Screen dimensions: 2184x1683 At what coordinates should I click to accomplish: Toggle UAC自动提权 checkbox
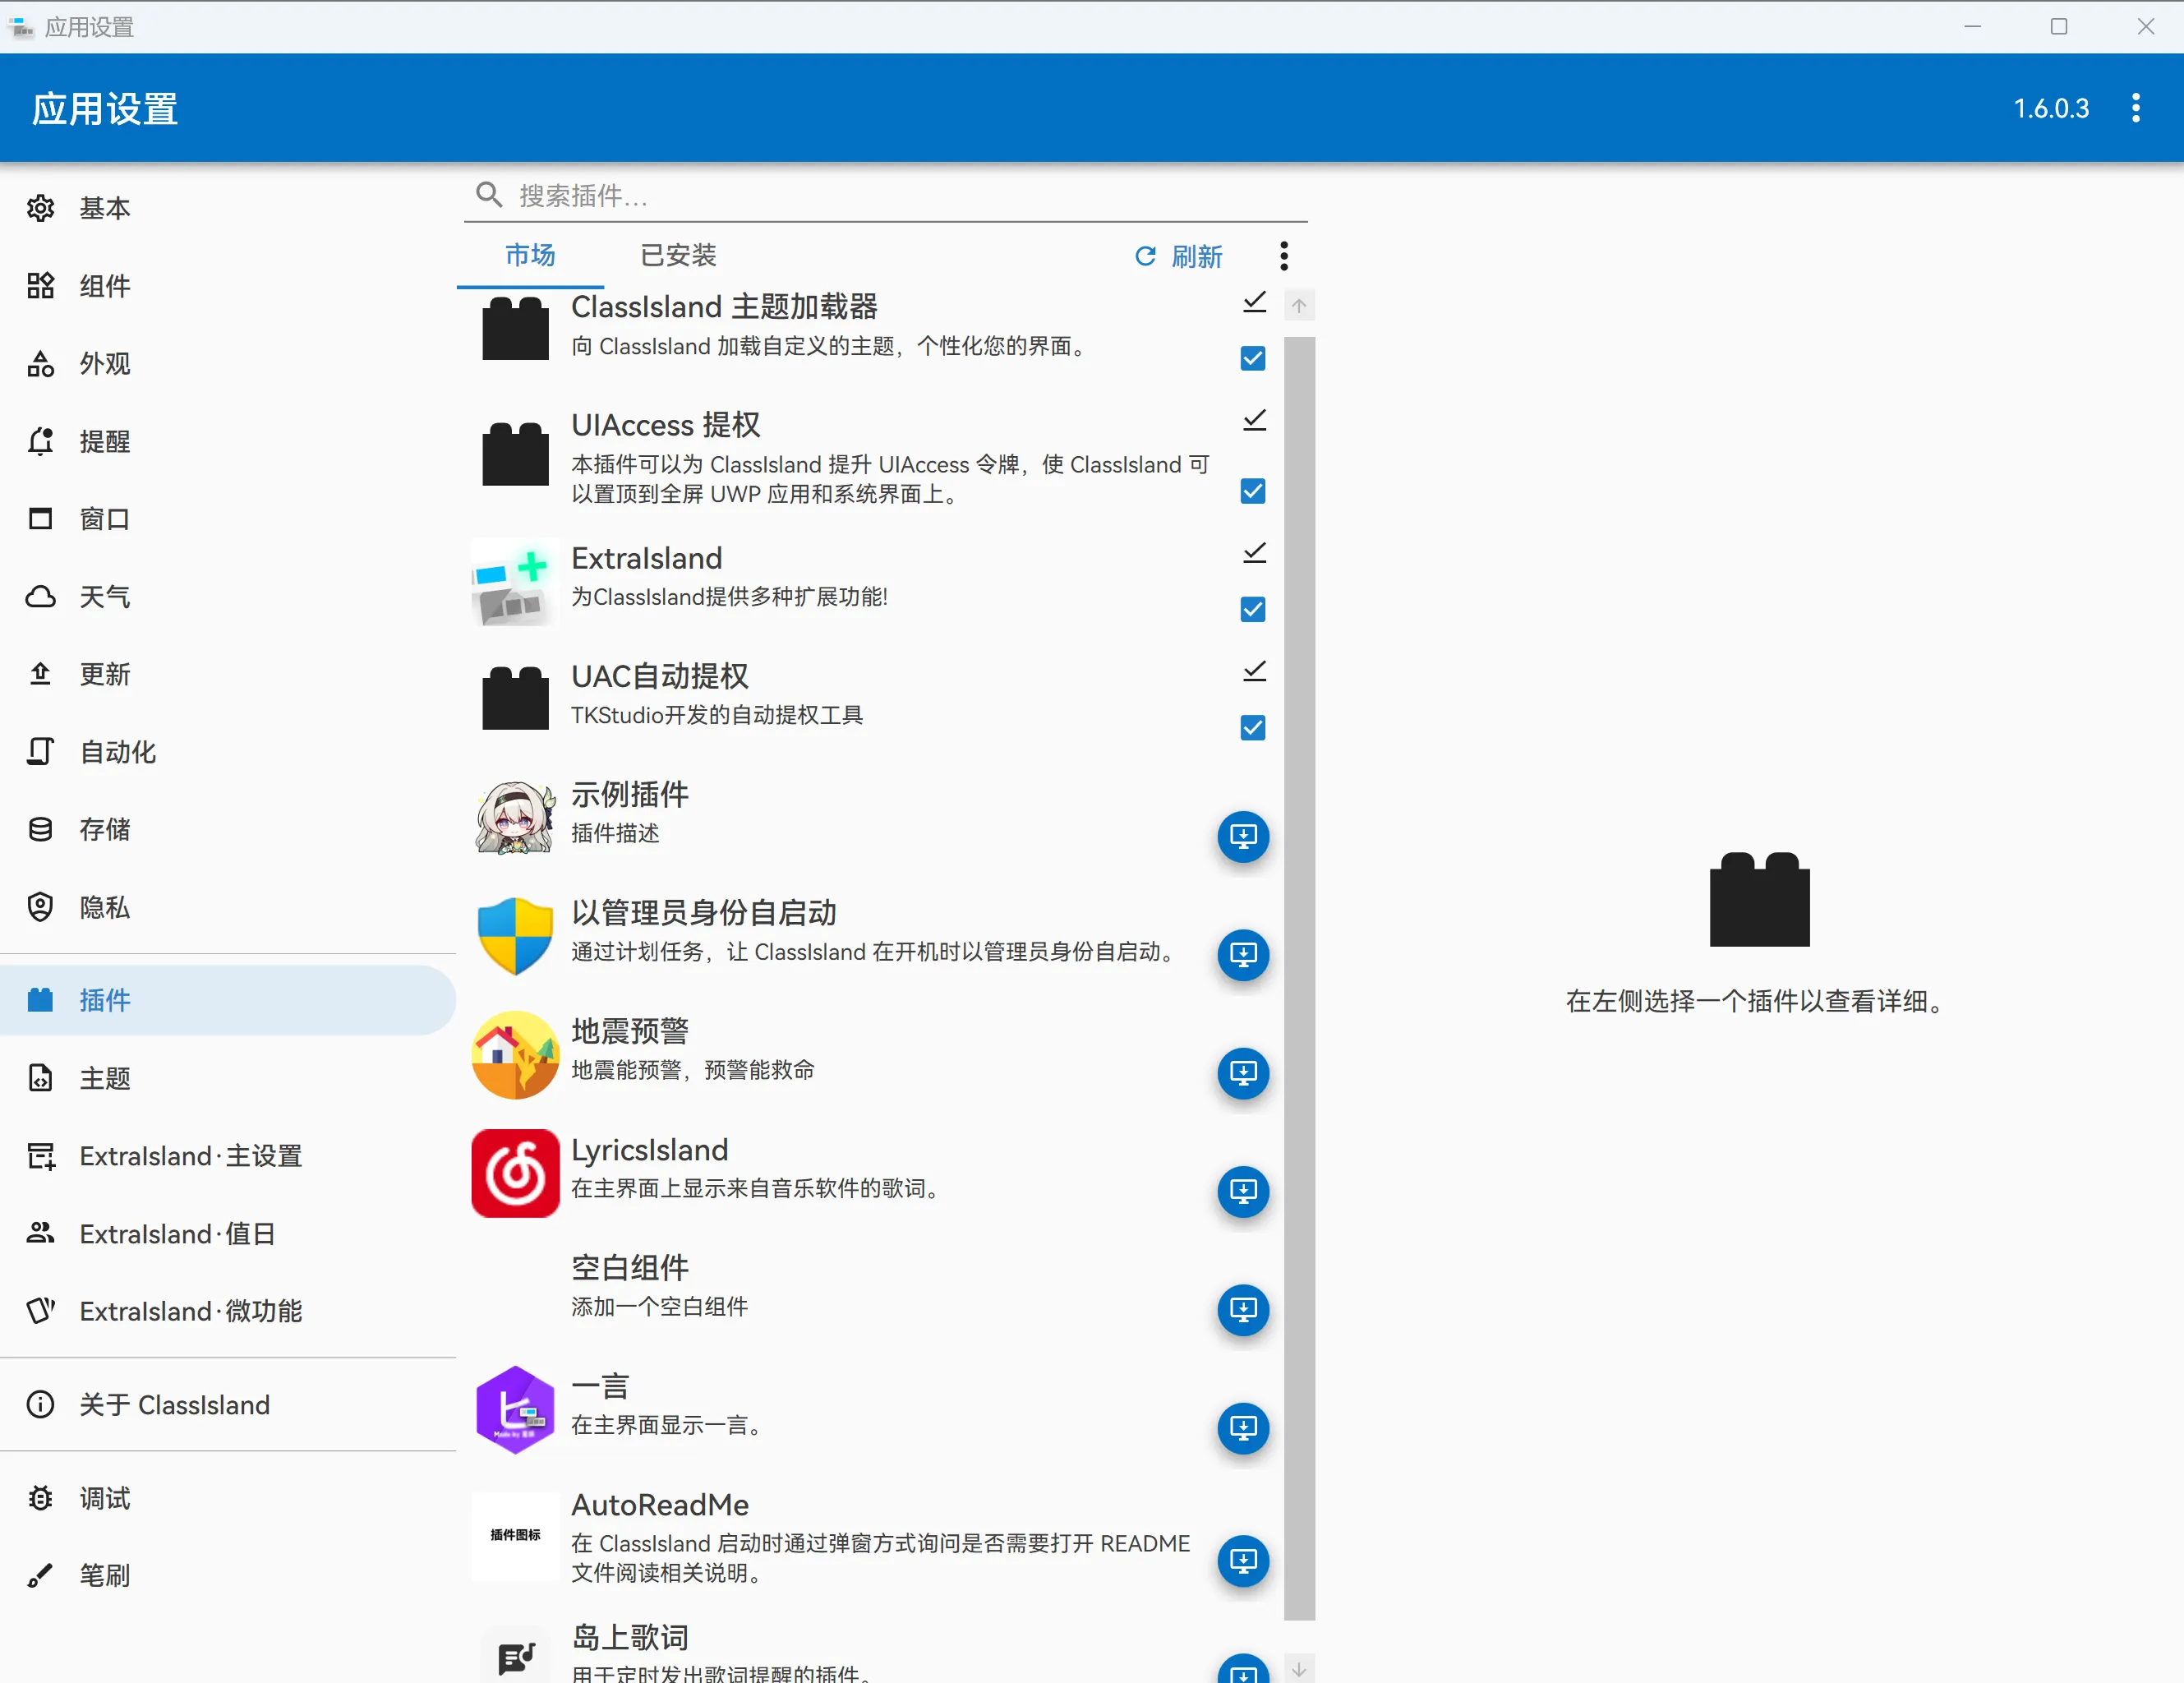(1253, 728)
